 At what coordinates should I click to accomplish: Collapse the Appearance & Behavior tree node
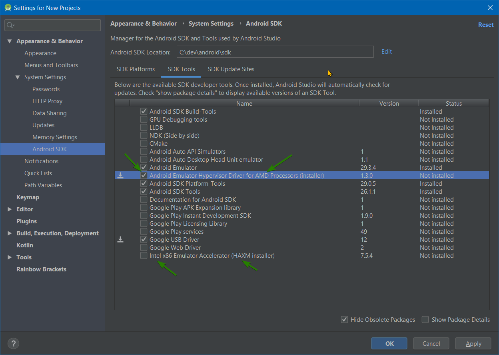coord(10,41)
